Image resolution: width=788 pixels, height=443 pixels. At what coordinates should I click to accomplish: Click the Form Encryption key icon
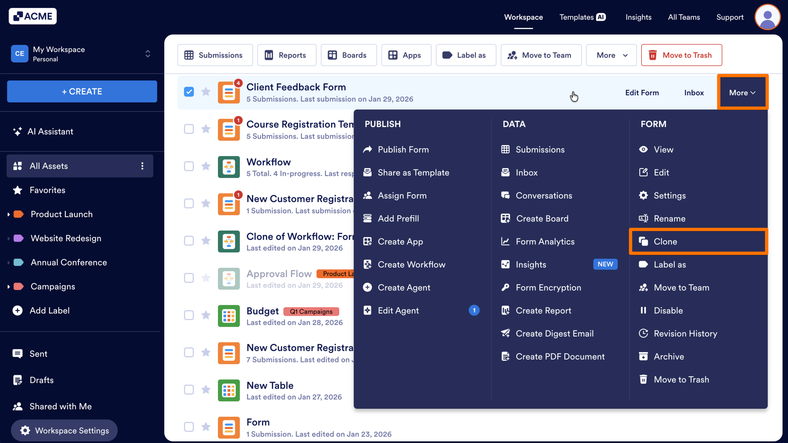click(505, 287)
